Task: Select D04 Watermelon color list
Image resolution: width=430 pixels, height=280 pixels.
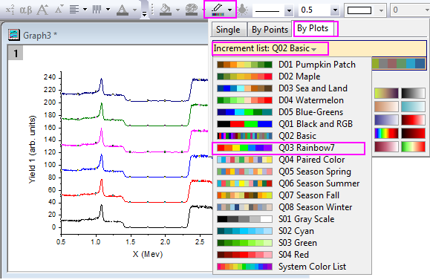Action: [292, 100]
